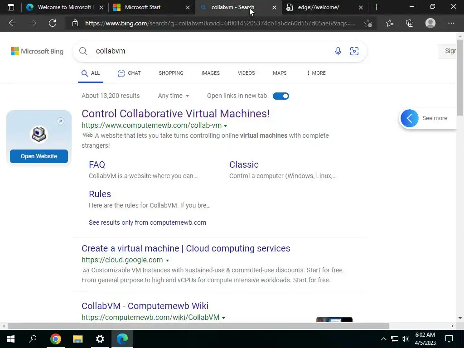
Task: Open the site card arrow icon
Action: (60, 121)
